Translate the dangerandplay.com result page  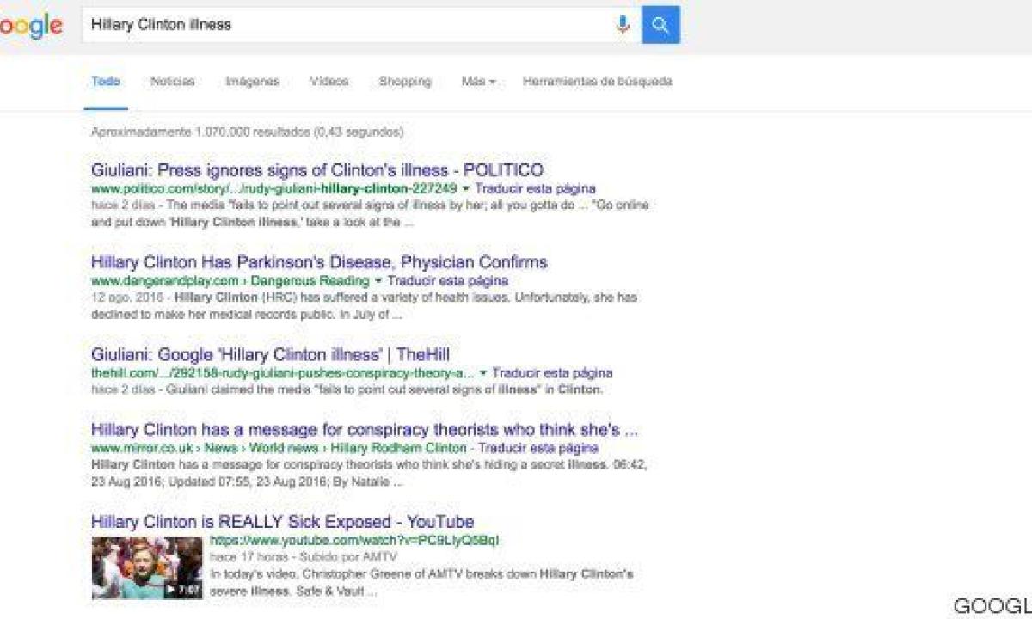click(x=447, y=281)
